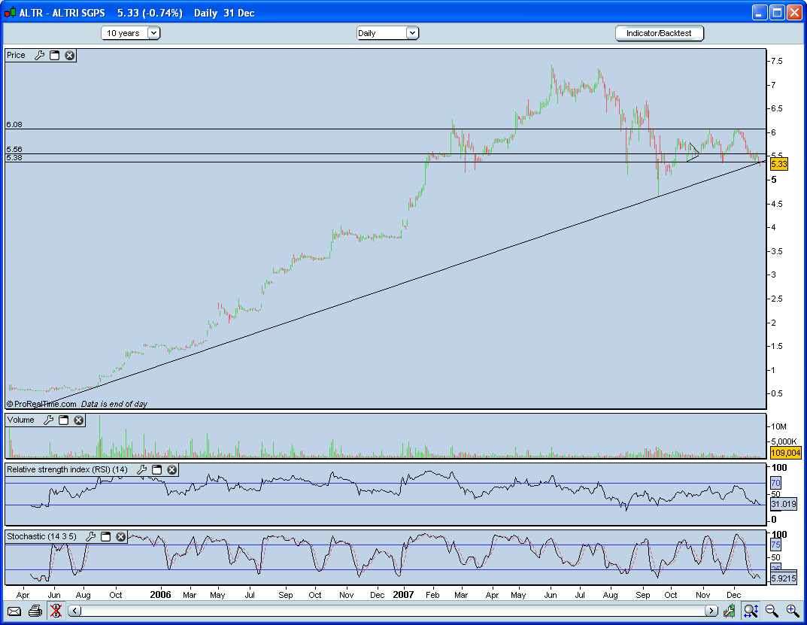The image size is (807, 625).
Task: Maximize the chart window
Action: [777, 13]
